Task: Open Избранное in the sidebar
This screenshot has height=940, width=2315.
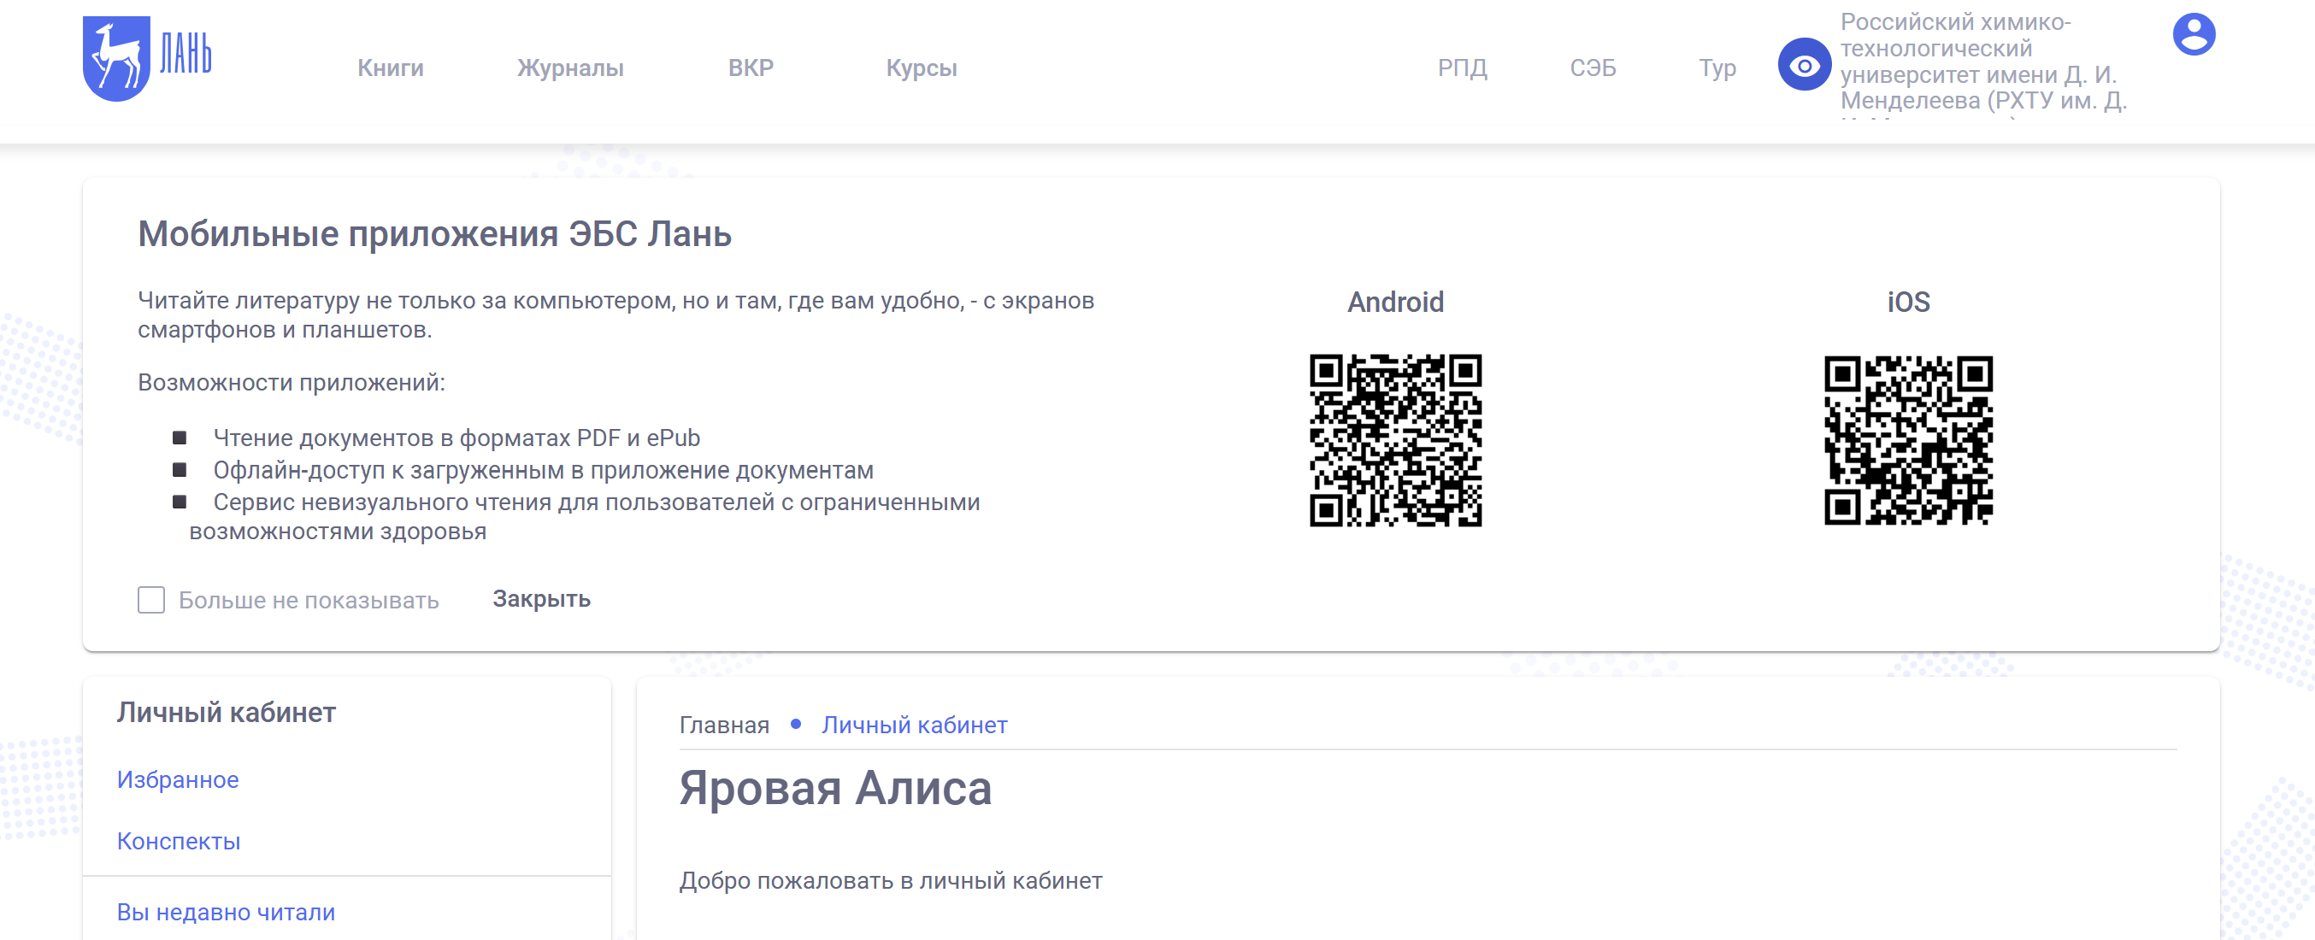Action: pyautogui.click(x=178, y=779)
